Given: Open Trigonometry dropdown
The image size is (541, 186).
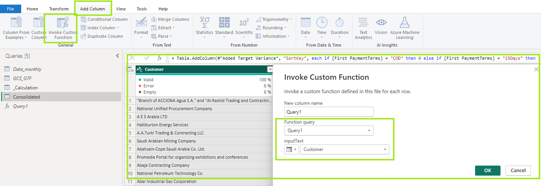Looking at the screenshot, I should pos(274,19).
